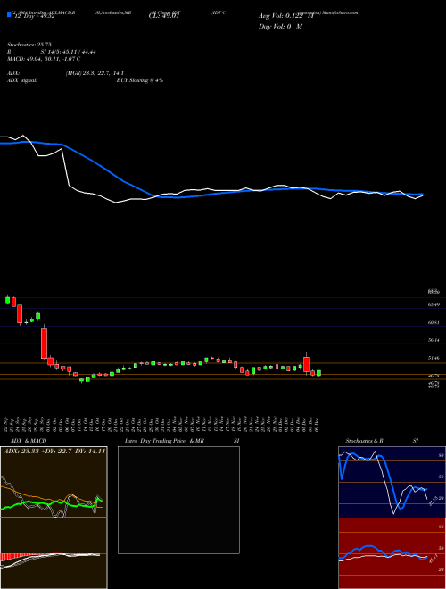Click the 'CL: 49.01' closing price text
This screenshot has height=589, width=446.
coord(164,15)
